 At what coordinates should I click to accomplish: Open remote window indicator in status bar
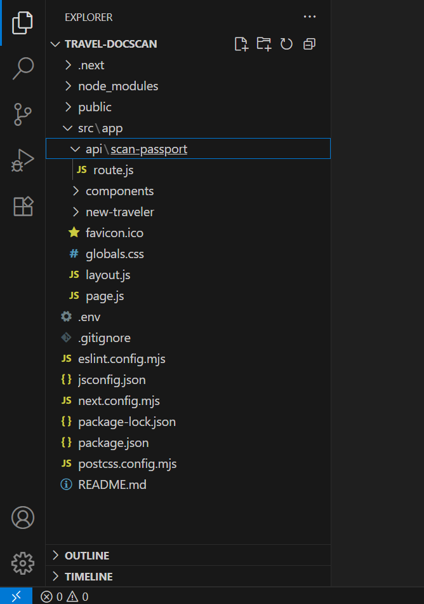[16, 596]
